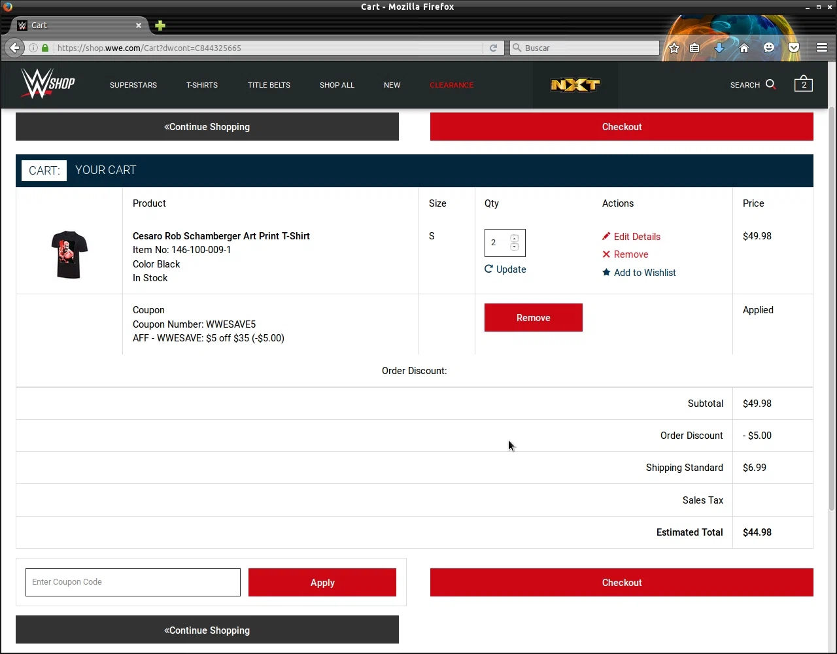Screen dimensions: 837x654
Task: Click the Applied coupon status text
Action: pyautogui.click(x=758, y=310)
